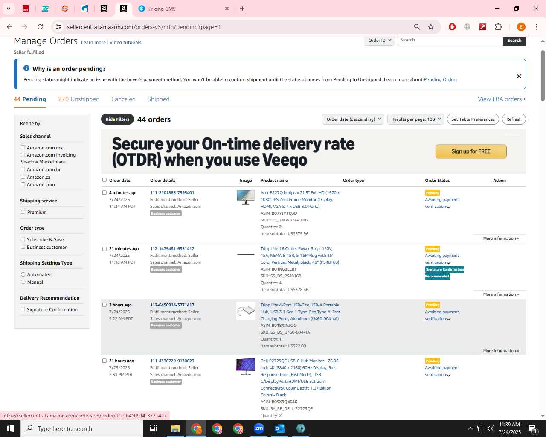The width and height of the screenshot is (546, 437).
Task: Open the Order ID search type dropdown
Action: pyautogui.click(x=379, y=40)
